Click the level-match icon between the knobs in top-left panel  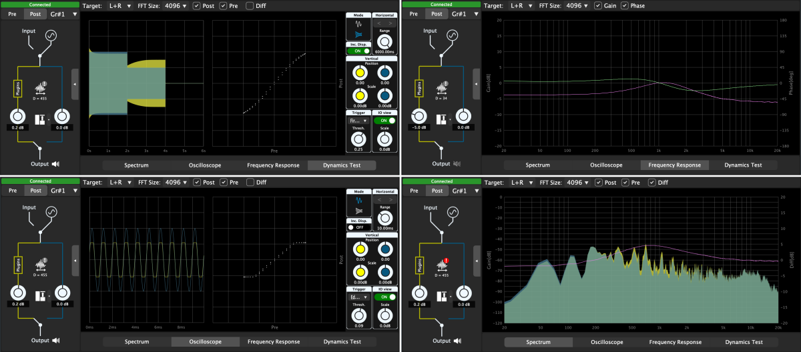39,119
